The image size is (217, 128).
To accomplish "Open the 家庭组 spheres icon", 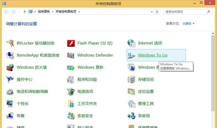I will click(131, 116).
